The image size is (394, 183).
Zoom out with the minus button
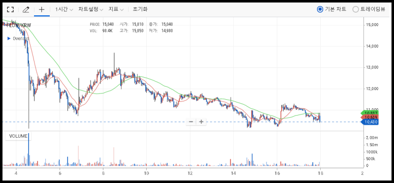pyautogui.click(x=191, y=122)
